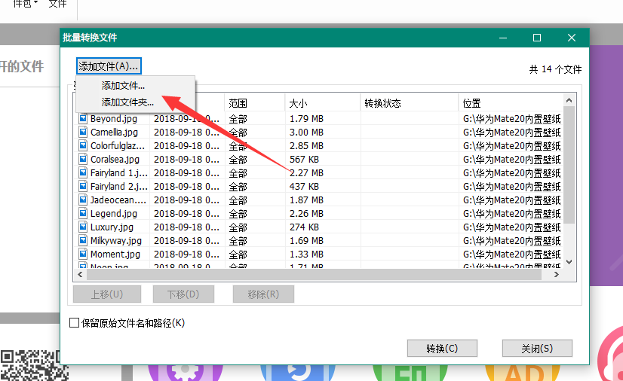Select the Coralsea.jpg file name

pyautogui.click(x=115, y=159)
